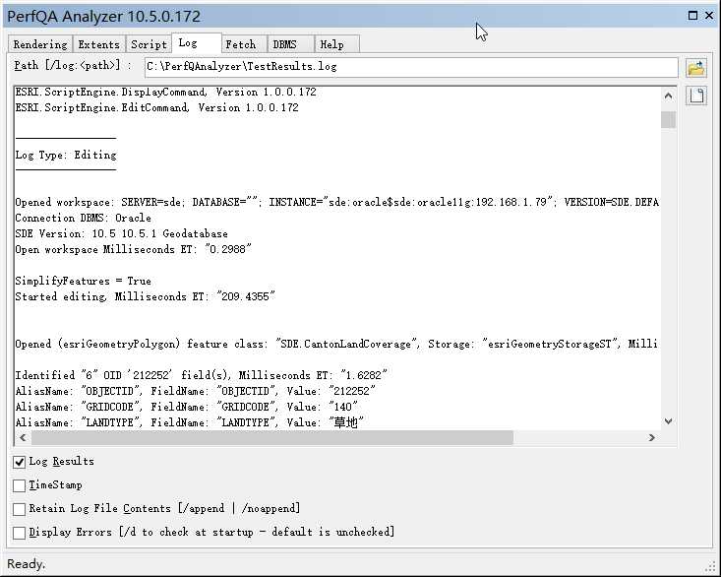Screen dimensions: 721x577
Task: Uncheck the Log Results checkbox
Action: [19, 462]
